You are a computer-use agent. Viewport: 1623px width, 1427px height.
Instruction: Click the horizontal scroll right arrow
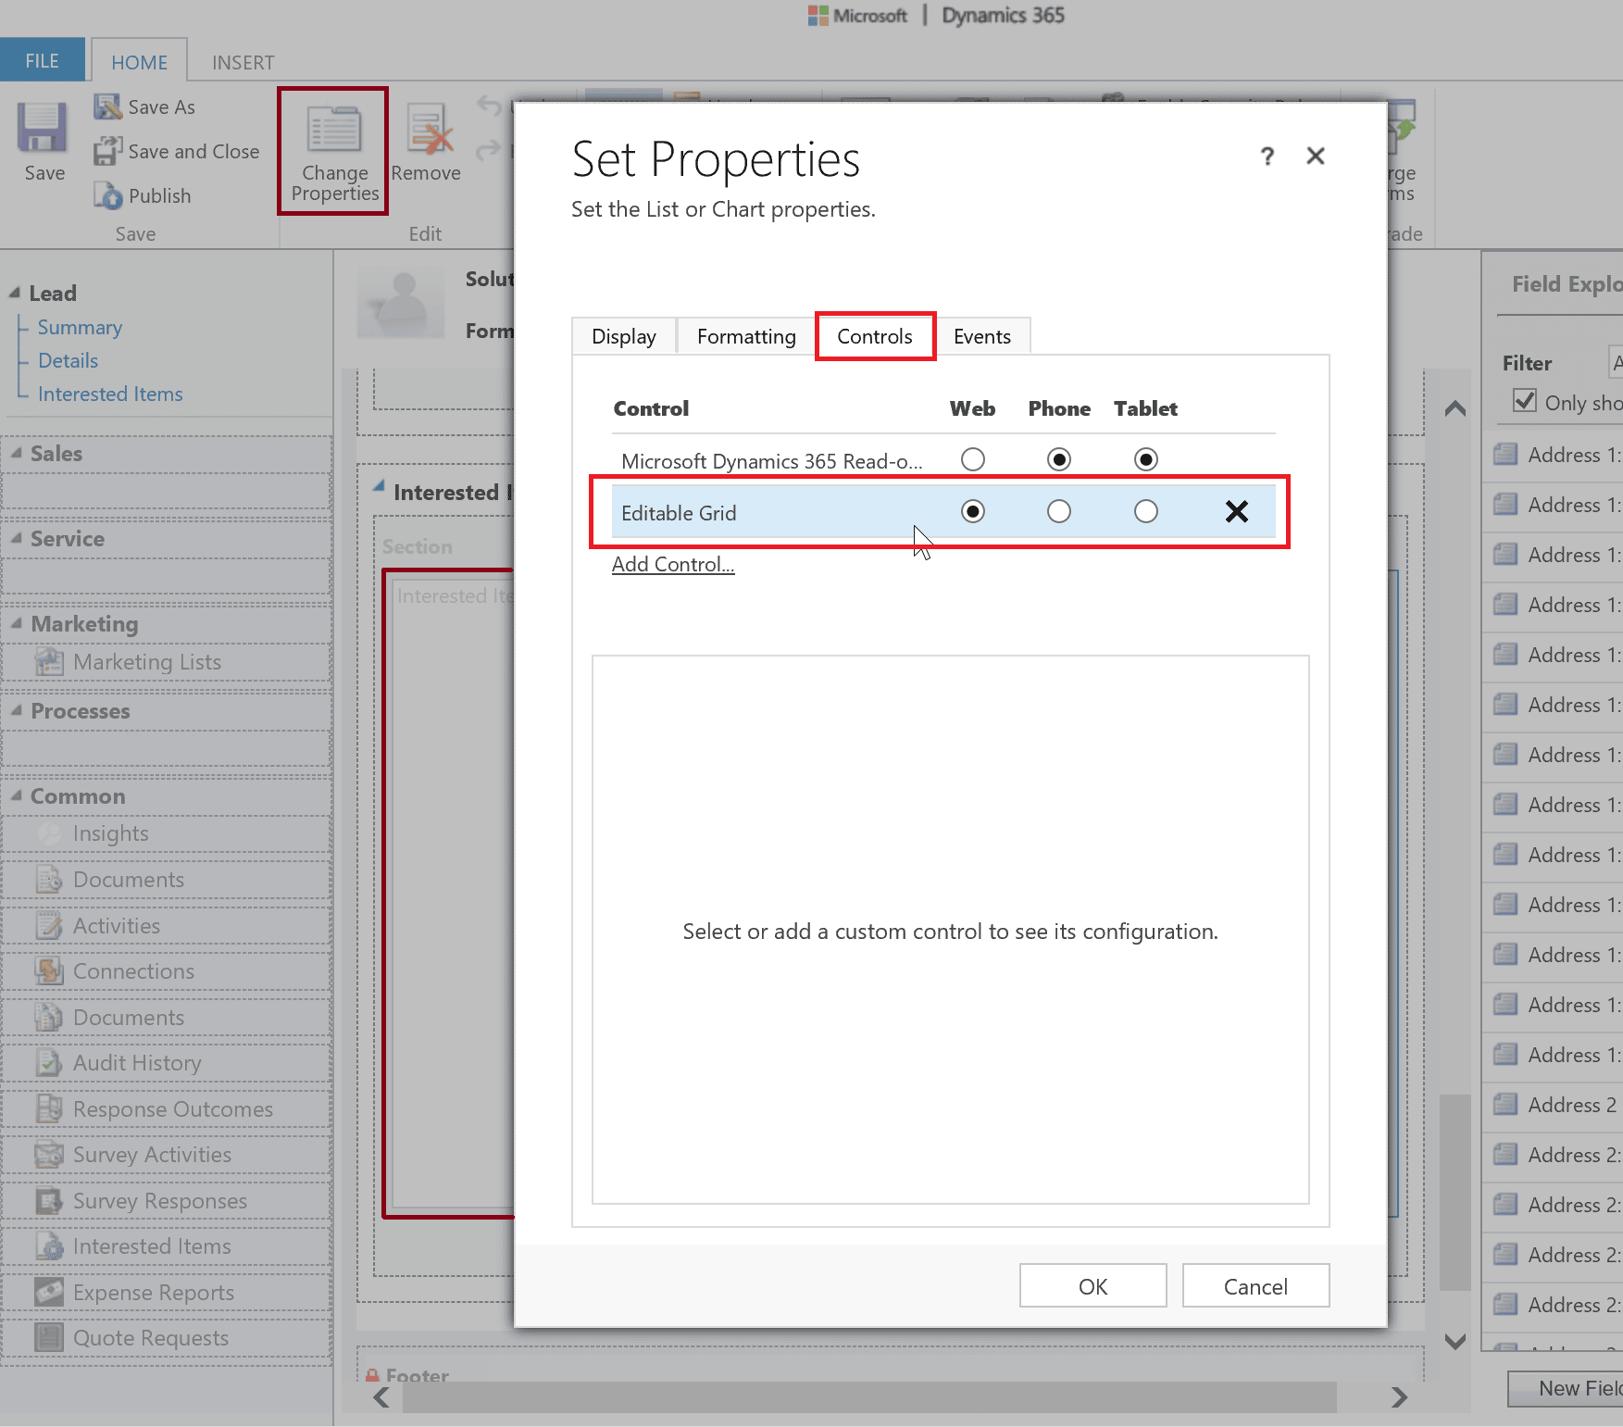[1399, 1396]
